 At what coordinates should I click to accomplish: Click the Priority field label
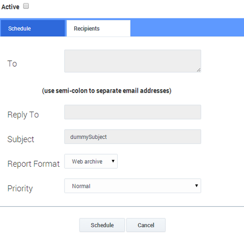[20, 189]
